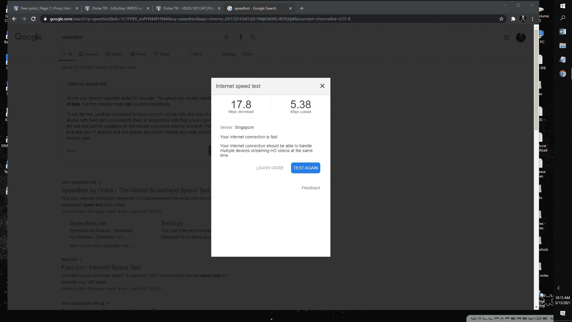Open the Speedtest.net sitelink
Viewport: 572px width, 322px height.
coord(88,223)
